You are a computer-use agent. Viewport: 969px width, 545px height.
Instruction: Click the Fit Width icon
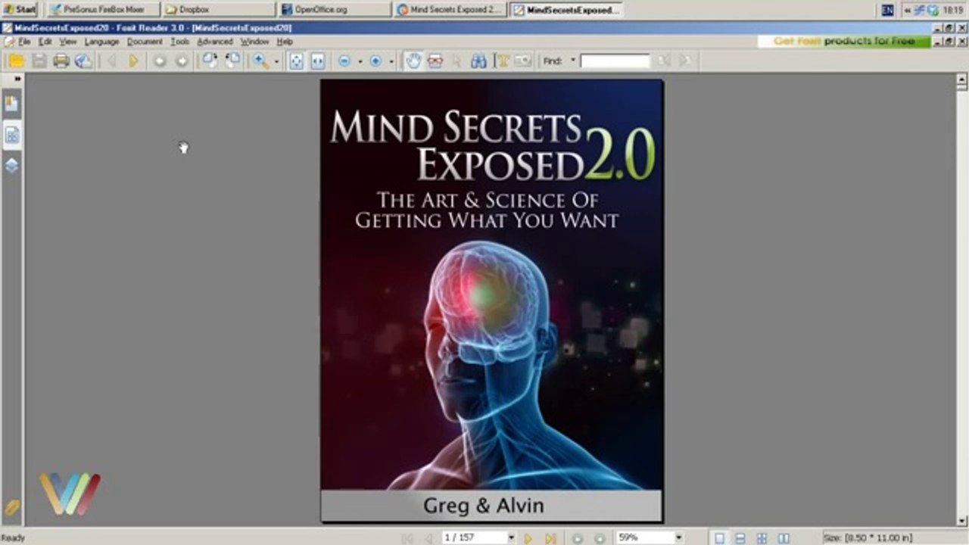click(318, 61)
